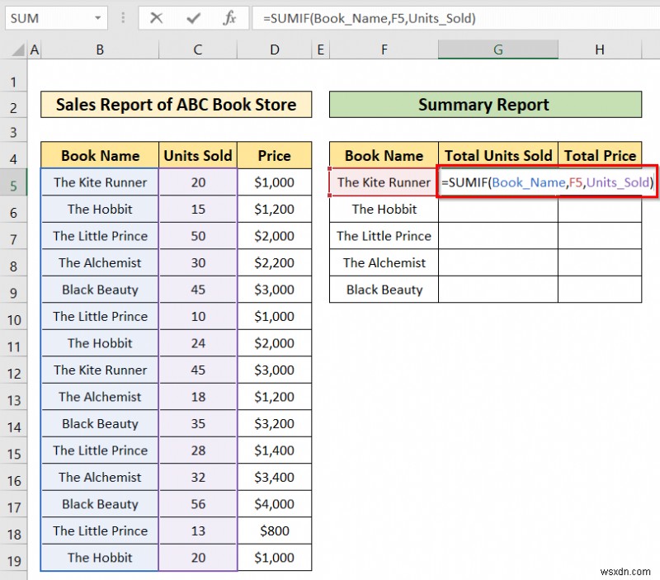Select the $800 price cell
Viewport: 660px width, 580px height.
[275, 531]
